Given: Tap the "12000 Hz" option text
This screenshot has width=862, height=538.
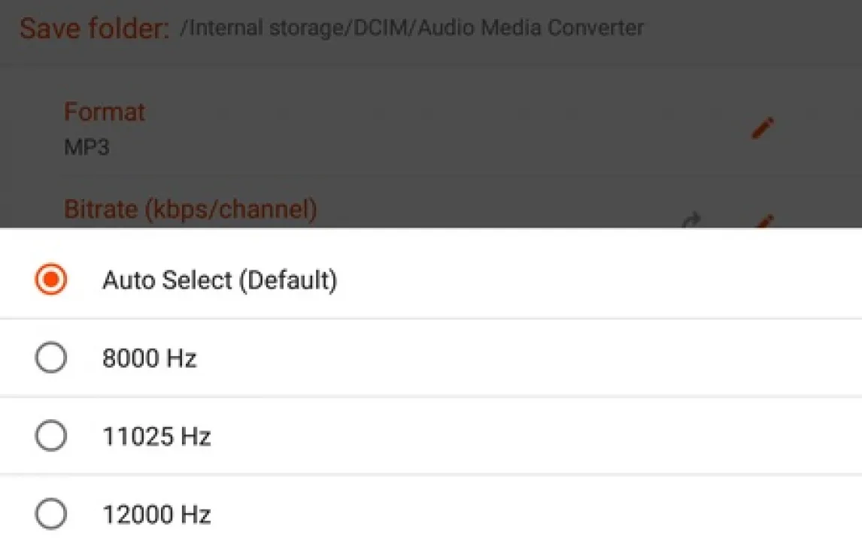Looking at the screenshot, I should (x=156, y=514).
